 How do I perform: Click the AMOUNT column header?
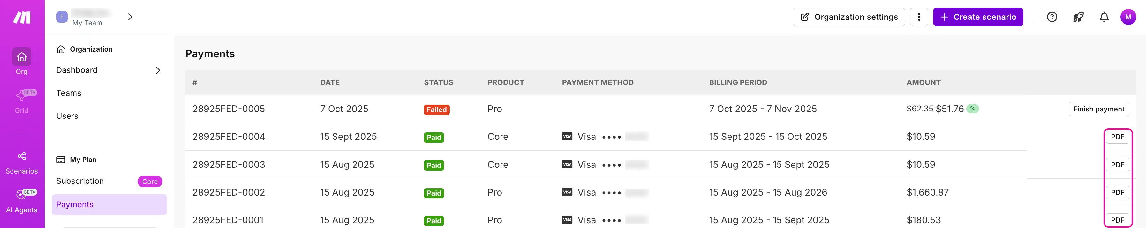tap(923, 82)
